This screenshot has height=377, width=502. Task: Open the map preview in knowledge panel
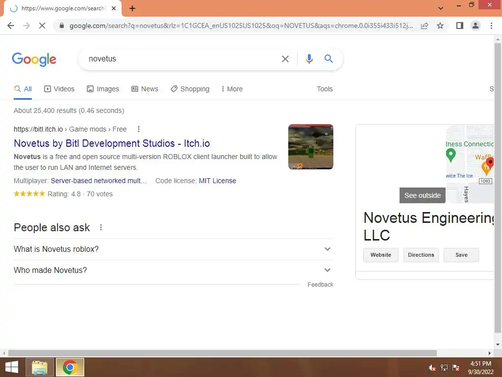[470, 164]
